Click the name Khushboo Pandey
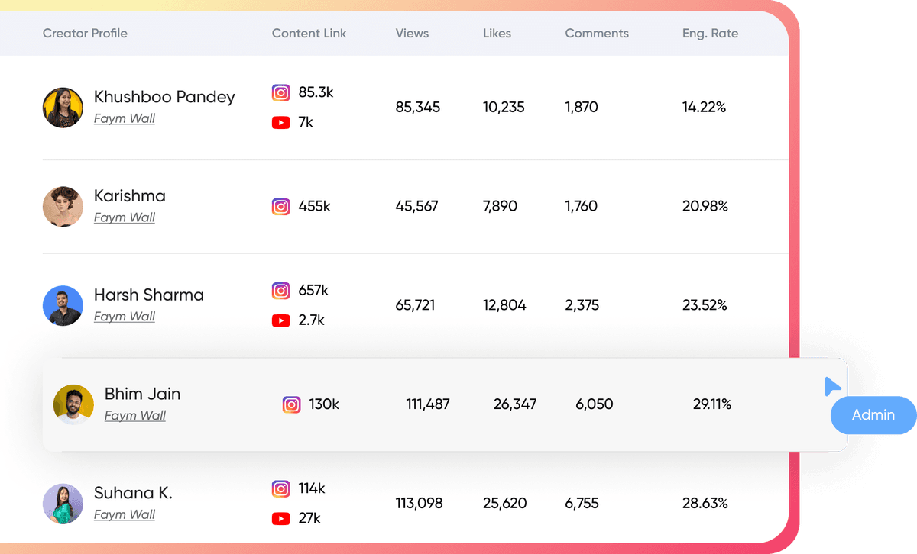 [x=164, y=97]
